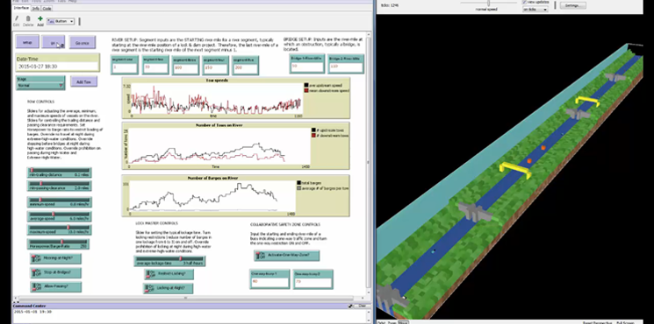Adjust the min-trailing-distance slider
Viewport: 654px width, 324px height.
coord(59,173)
